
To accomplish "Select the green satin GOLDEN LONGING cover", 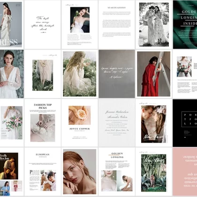I will tap(185, 24).
